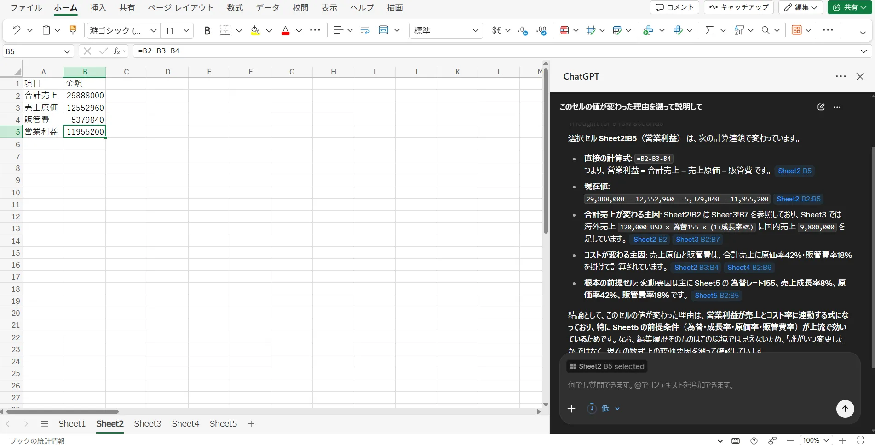Open the font name dropdown
Viewport: 875px width, 445px height.
[154, 31]
